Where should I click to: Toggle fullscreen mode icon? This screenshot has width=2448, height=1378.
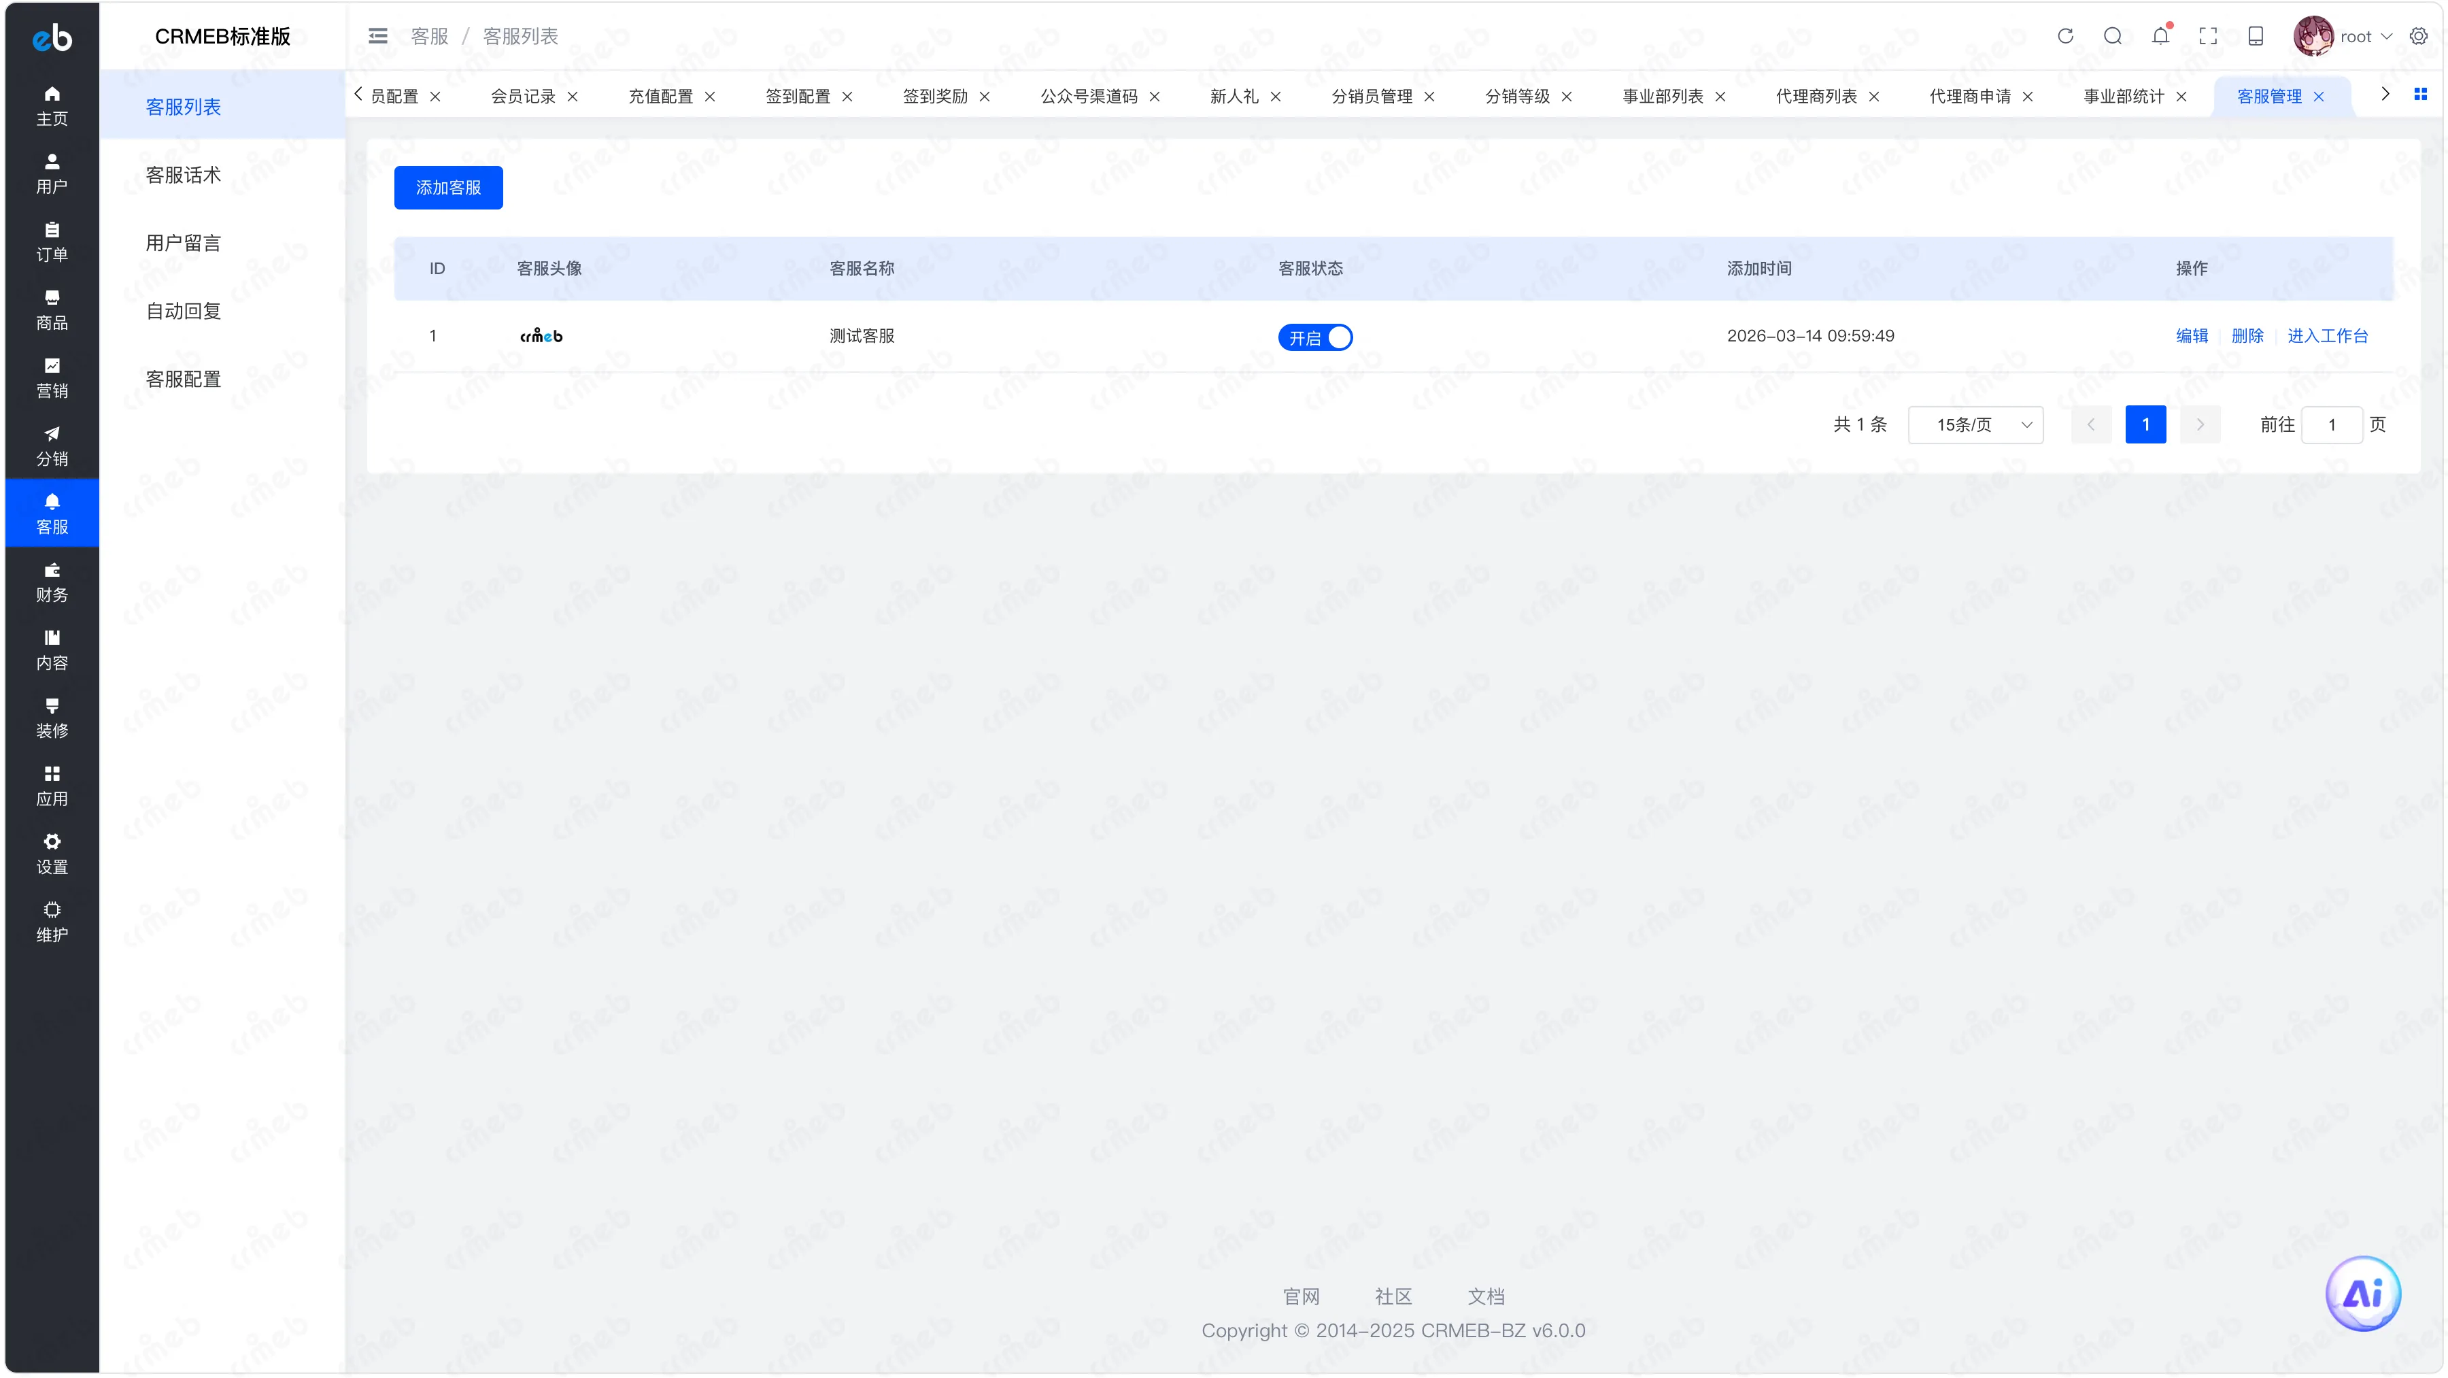2209,36
